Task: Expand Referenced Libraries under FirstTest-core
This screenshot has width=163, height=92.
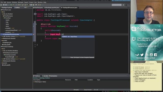Action: pos(1,39)
